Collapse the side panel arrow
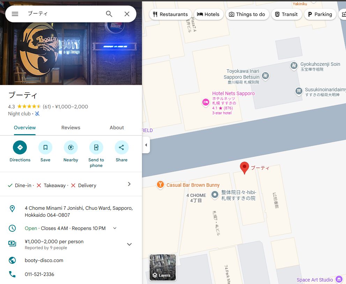Image resolution: width=346 pixels, height=284 pixels. point(146,145)
